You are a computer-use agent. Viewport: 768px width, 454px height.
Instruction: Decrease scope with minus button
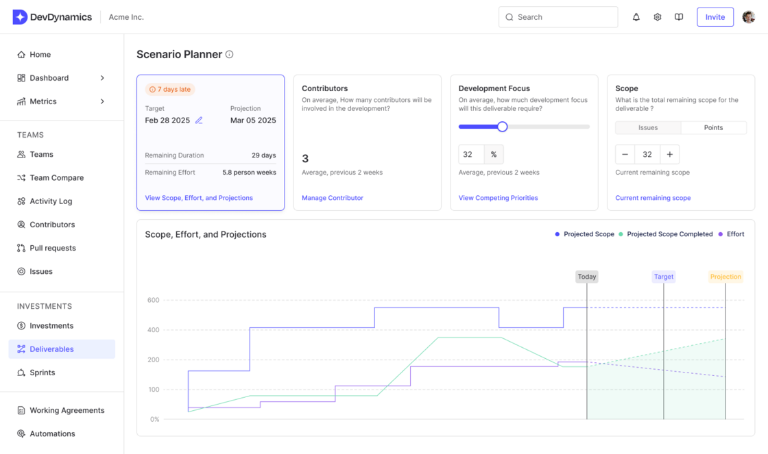tap(625, 155)
